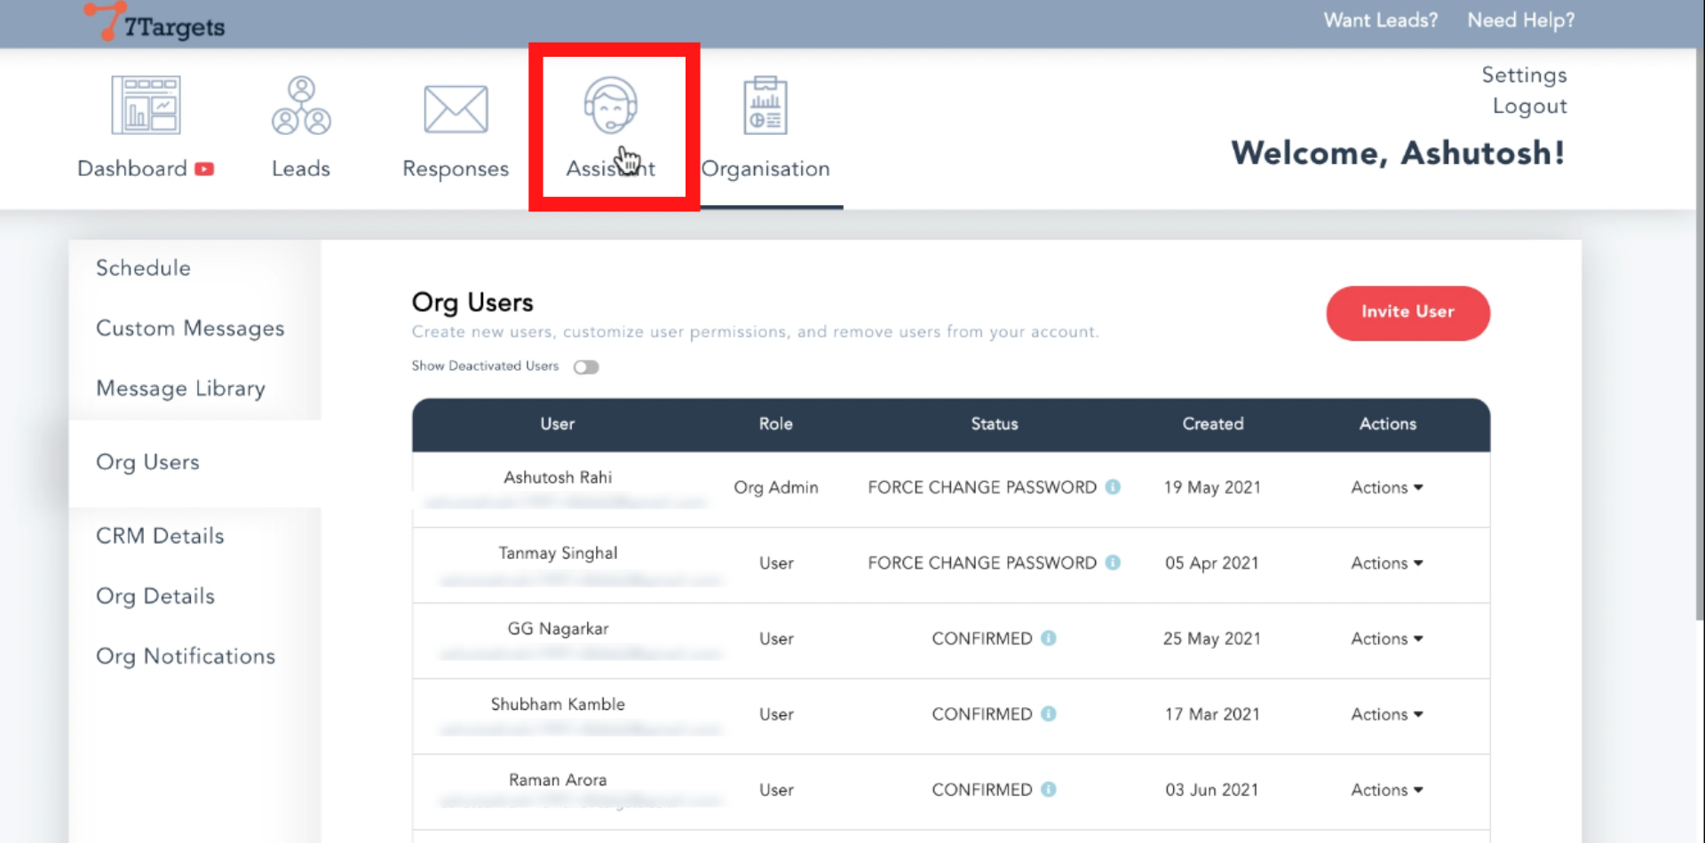
Task: Click info icon for GG Nagarkar's CONFIRMED status
Action: [1049, 638]
